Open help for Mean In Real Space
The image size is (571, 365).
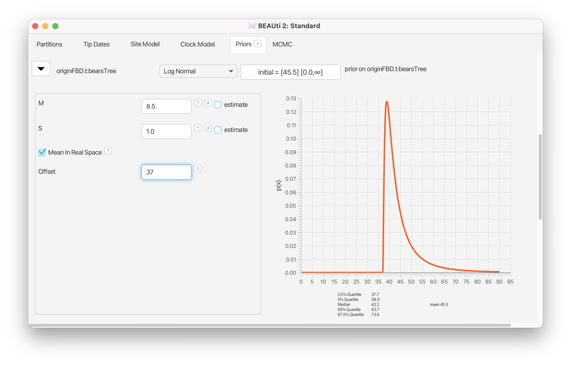(x=108, y=150)
